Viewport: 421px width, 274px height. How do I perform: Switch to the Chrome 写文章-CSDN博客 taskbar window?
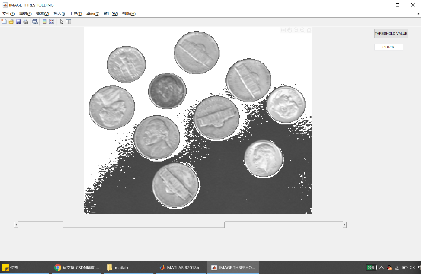(76, 268)
